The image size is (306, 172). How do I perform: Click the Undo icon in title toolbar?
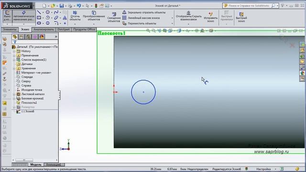click(x=78, y=6)
